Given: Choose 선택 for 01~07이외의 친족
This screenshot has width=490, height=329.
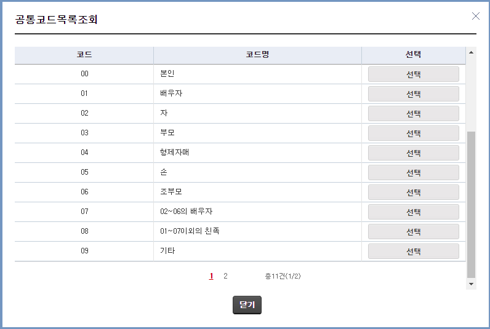Looking at the screenshot, I should (x=413, y=231).
